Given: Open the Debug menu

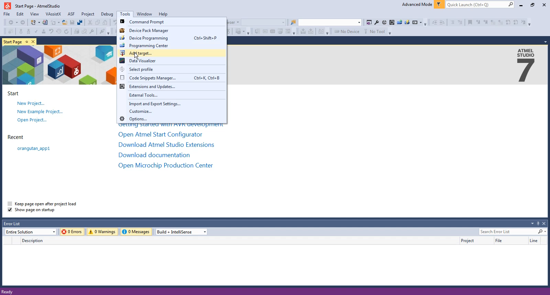Looking at the screenshot, I should click(107, 14).
